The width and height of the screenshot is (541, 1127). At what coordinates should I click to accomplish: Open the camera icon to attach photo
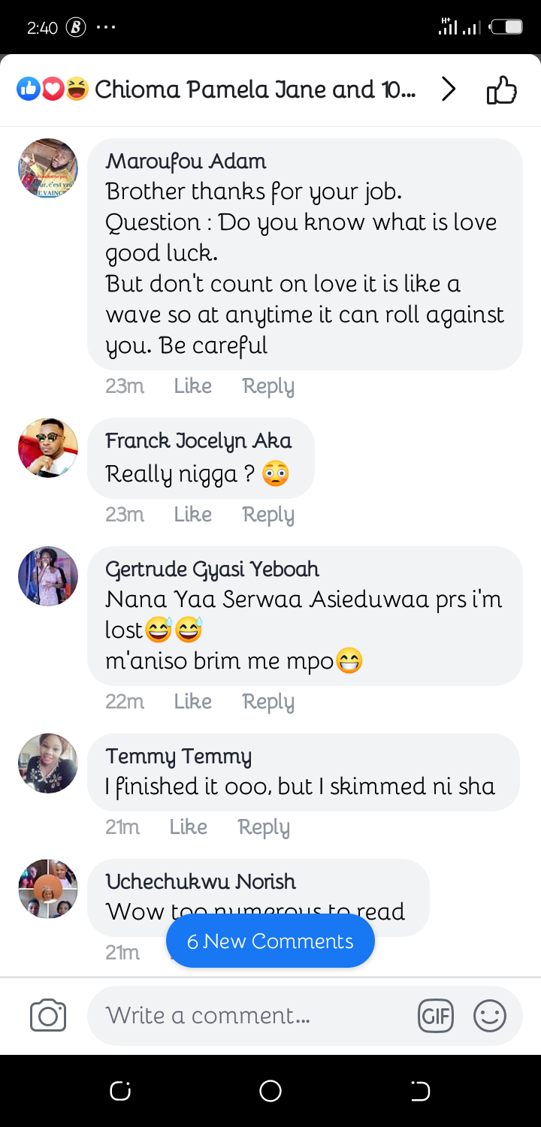click(48, 1016)
